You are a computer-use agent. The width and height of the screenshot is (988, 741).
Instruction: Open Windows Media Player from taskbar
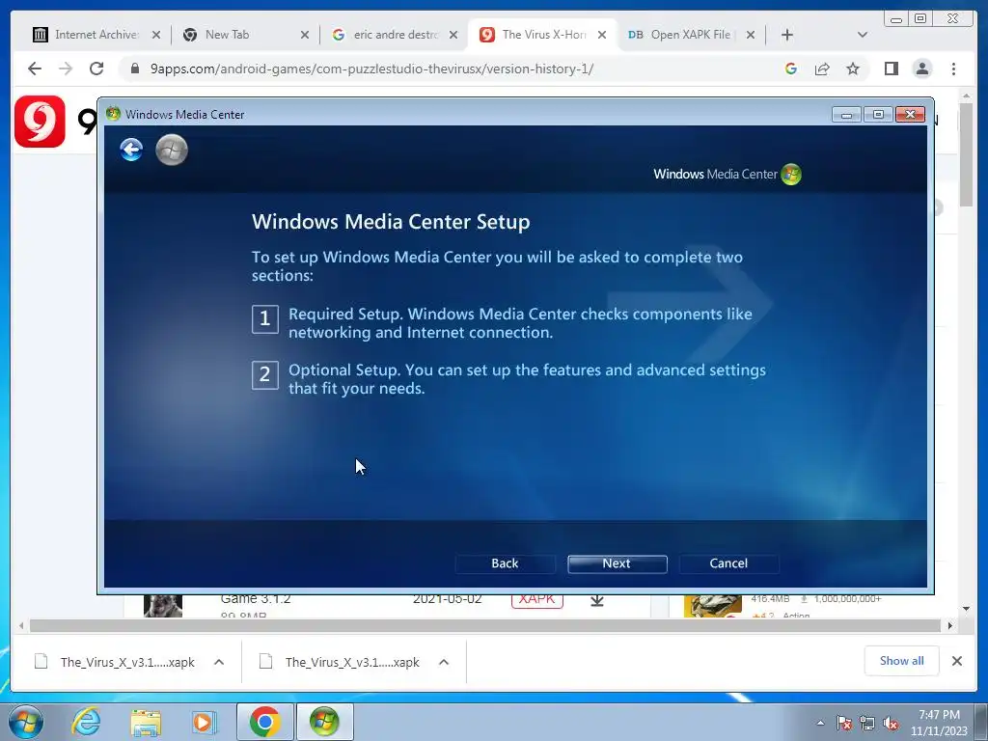point(205,722)
